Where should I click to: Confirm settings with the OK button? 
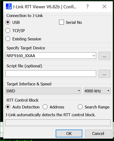[69, 133]
